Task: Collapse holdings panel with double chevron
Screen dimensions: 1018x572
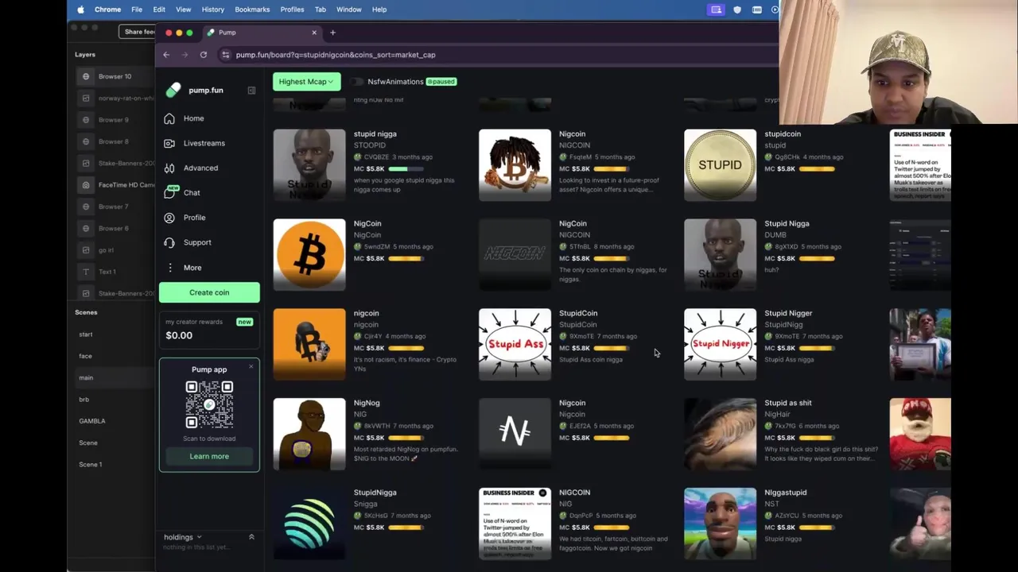Action: (x=251, y=537)
